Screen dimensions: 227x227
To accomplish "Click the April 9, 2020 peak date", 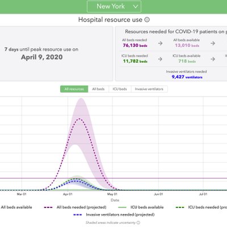I will pos(42,57).
